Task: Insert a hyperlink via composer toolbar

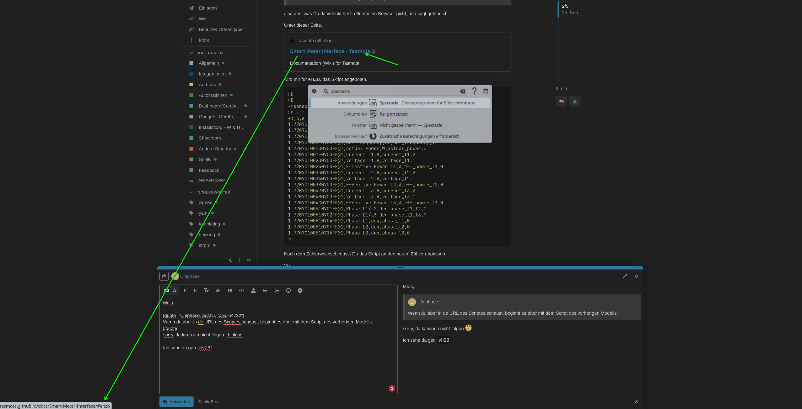Action: (218, 291)
